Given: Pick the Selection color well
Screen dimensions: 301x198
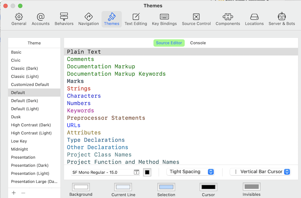Looking at the screenshot, I should coord(166,187).
